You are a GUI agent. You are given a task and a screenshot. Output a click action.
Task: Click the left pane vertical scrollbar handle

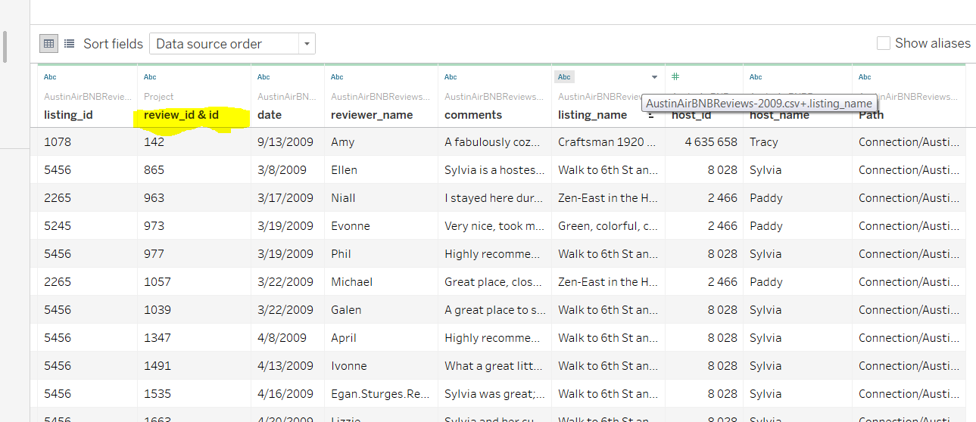(5, 46)
